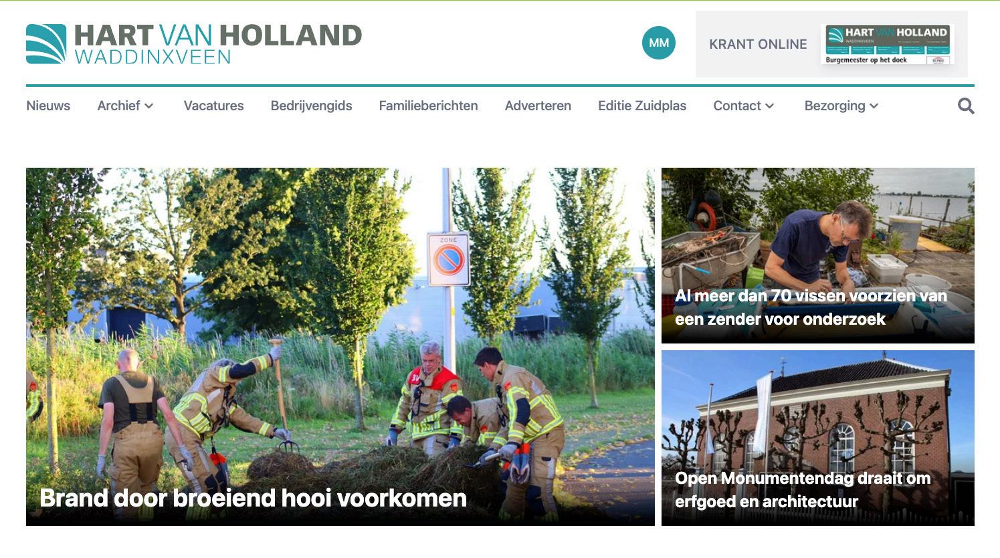Viewport: 1000px width, 558px height.
Task: Expand the Contact dropdown arrow
Action: tap(770, 106)
